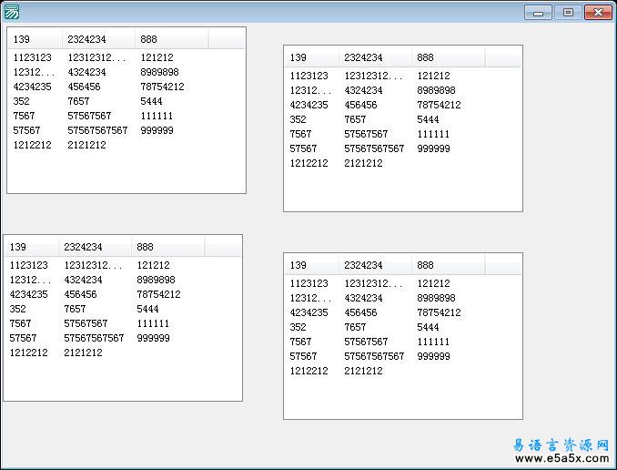Click column header 888 in top-left list

click(x=171, y=39)
